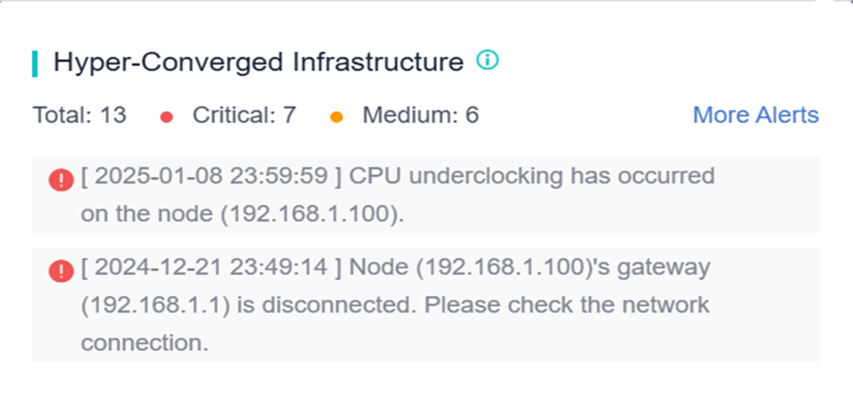Filter by the Critical: 7 count

click(x=244, y=116)
